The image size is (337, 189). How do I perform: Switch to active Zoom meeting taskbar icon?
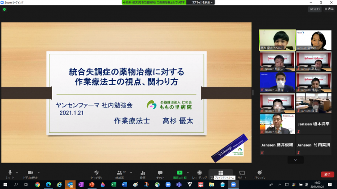tap(233, 185)
